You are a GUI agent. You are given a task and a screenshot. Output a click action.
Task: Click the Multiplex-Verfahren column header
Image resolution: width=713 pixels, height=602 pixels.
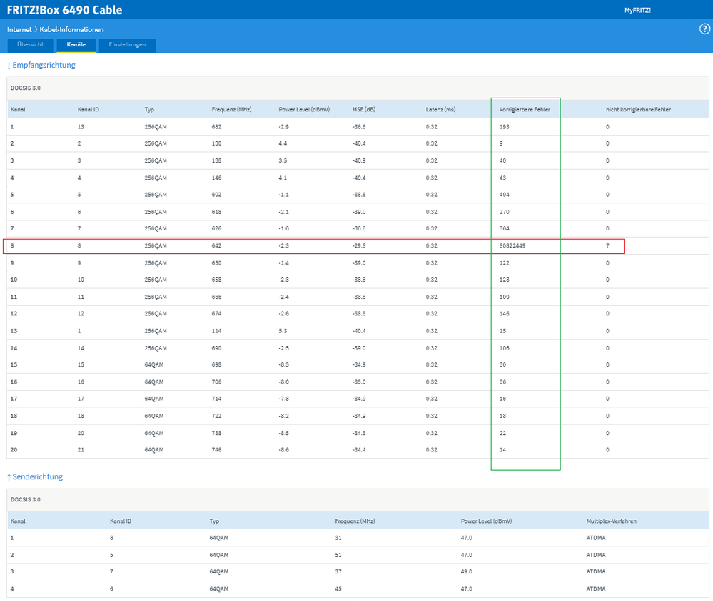(611, 521)
